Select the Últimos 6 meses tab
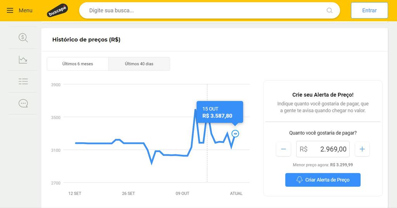Image resolution: width=397 pixels, height=208 pixels. click(x=78, y=64)
